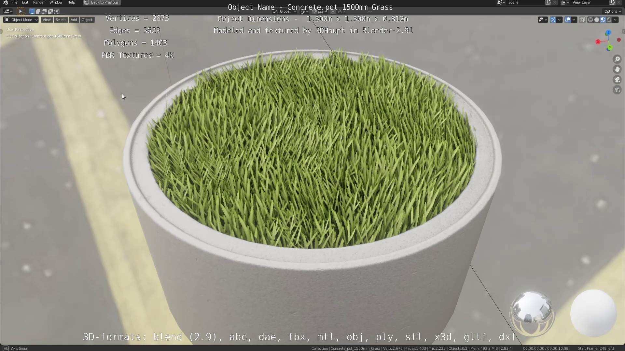Open object visibility and selectability filter
Screen dimensions: 625x351
(543, 20)
